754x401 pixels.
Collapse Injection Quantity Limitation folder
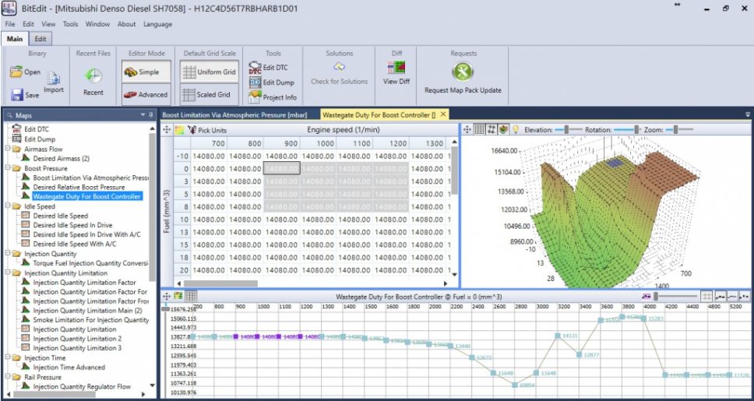pyautogui.click(x=8, y=273)
